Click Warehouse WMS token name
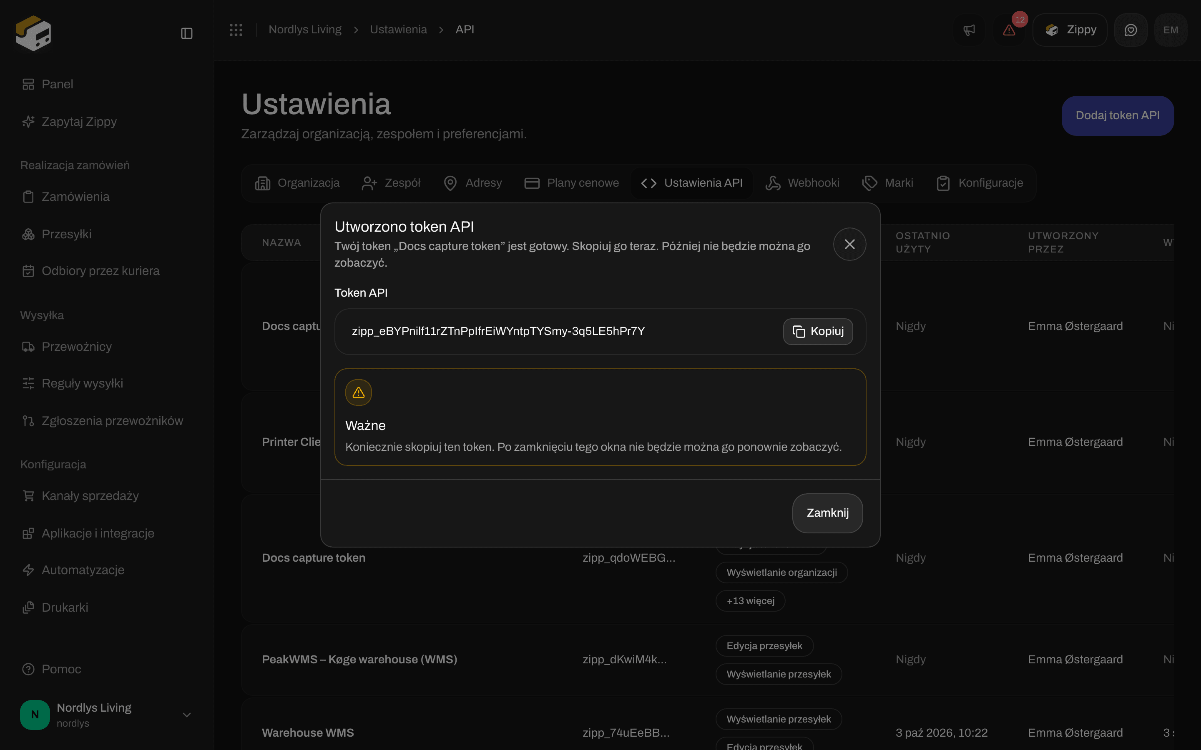 pos(308,732)
